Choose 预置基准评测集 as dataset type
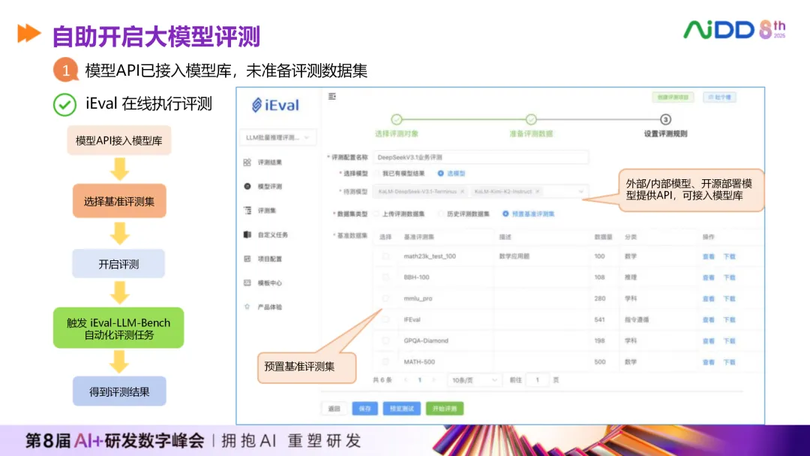 pos(529,214)
